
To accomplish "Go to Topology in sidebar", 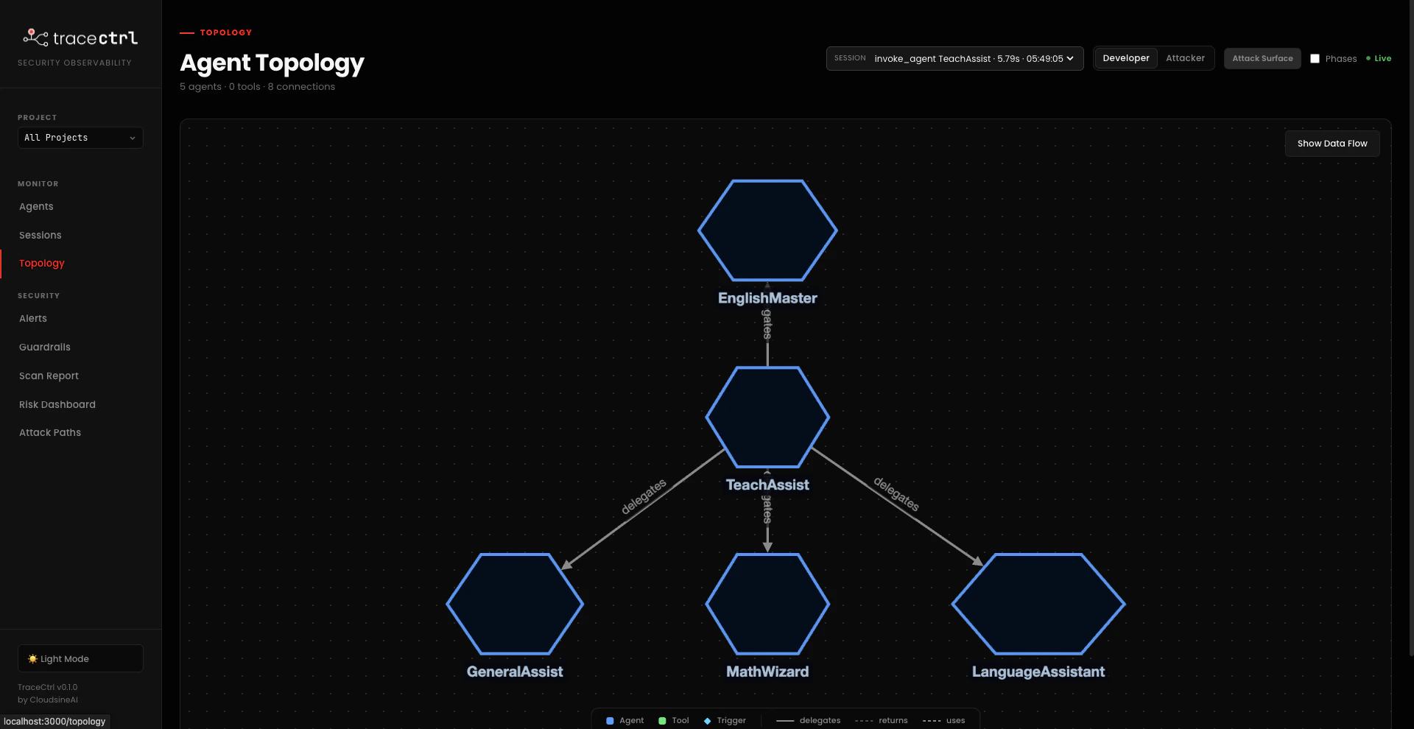I will click(x=42, y=264).
